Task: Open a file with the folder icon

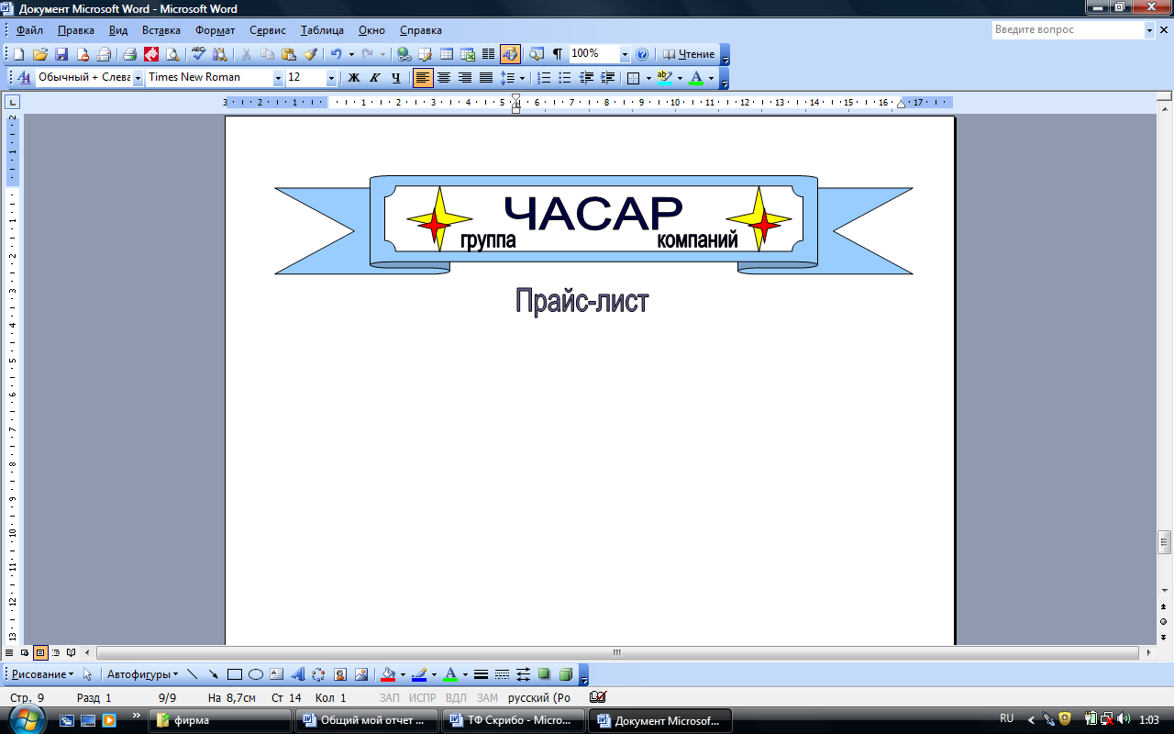Action: 40,54
